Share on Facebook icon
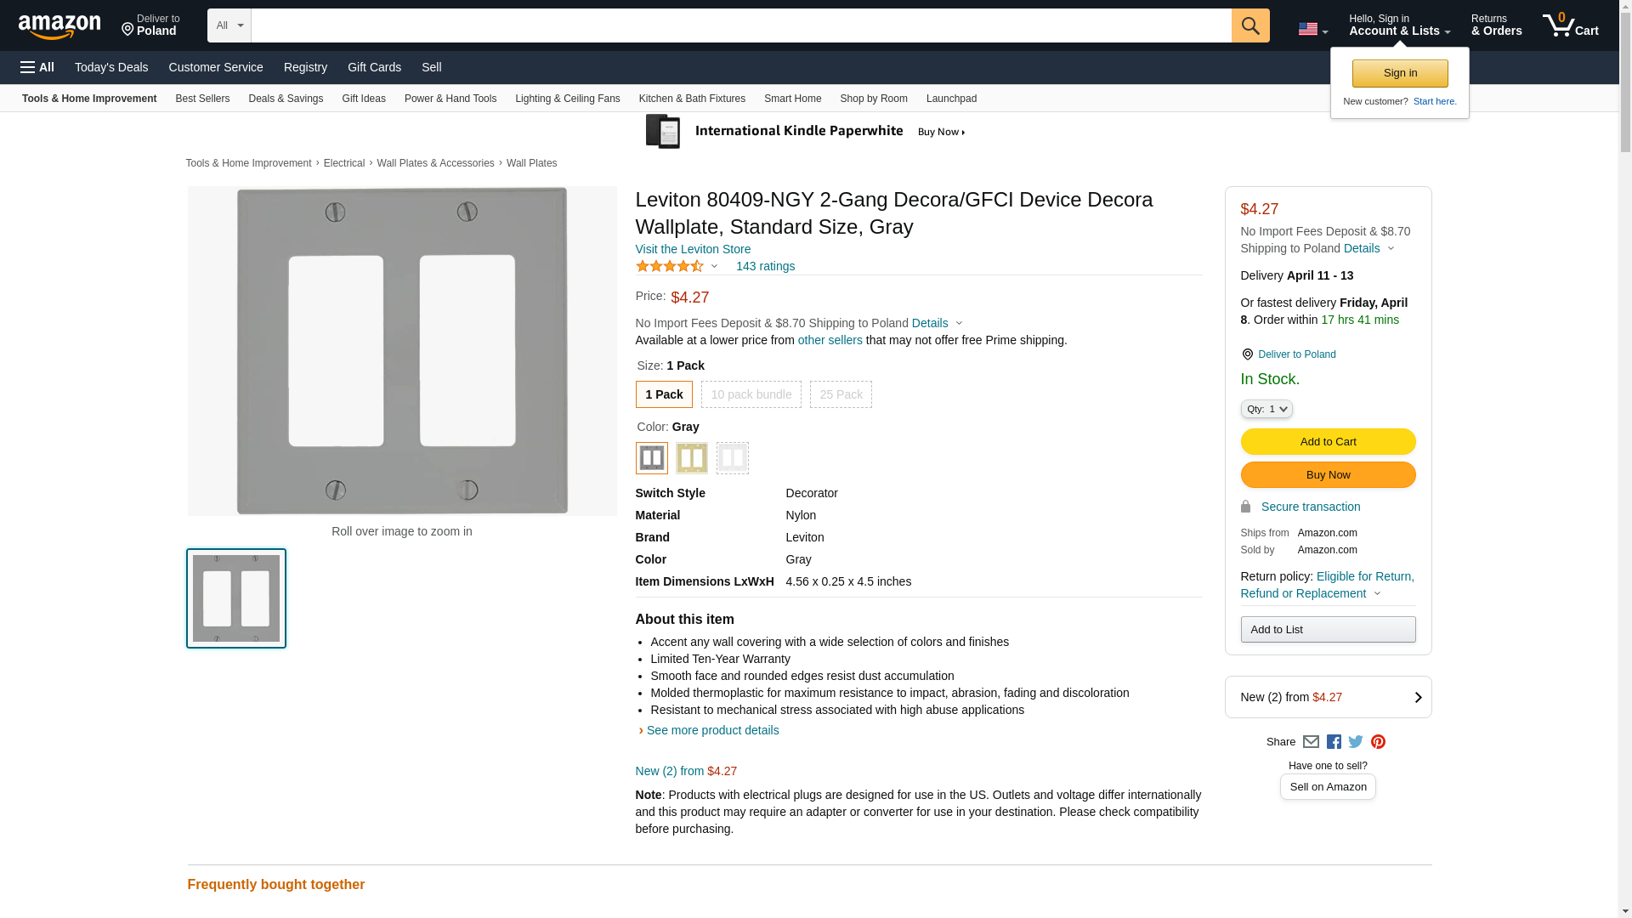This screenshot has height=918, width=1632. coord(1334,742)
